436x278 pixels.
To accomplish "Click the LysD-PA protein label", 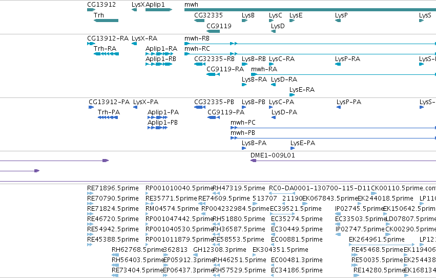I will pos(284,112).
